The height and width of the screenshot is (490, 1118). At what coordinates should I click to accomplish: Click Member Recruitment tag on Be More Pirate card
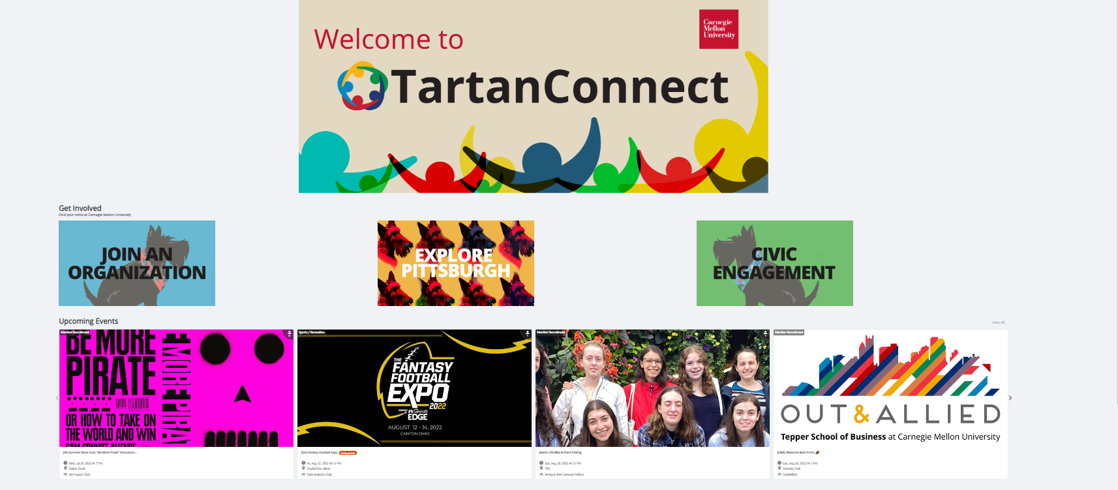point(75,332)
